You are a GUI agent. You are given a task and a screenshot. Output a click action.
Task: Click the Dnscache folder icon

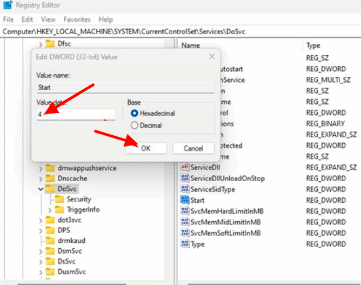pyautogui.click(x=50, y=178)
